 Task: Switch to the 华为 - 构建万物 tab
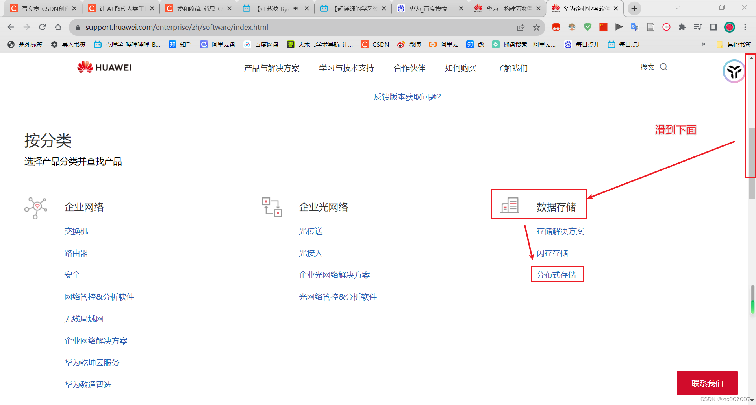click(507, 8)
